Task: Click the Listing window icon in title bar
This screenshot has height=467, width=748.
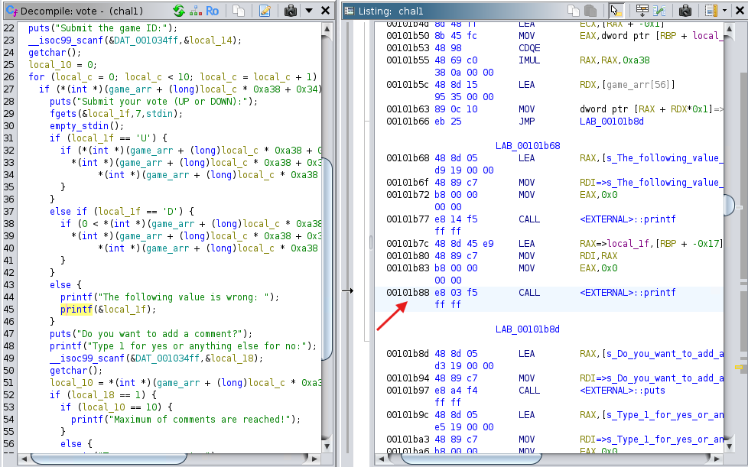Action: pos(350,11)
